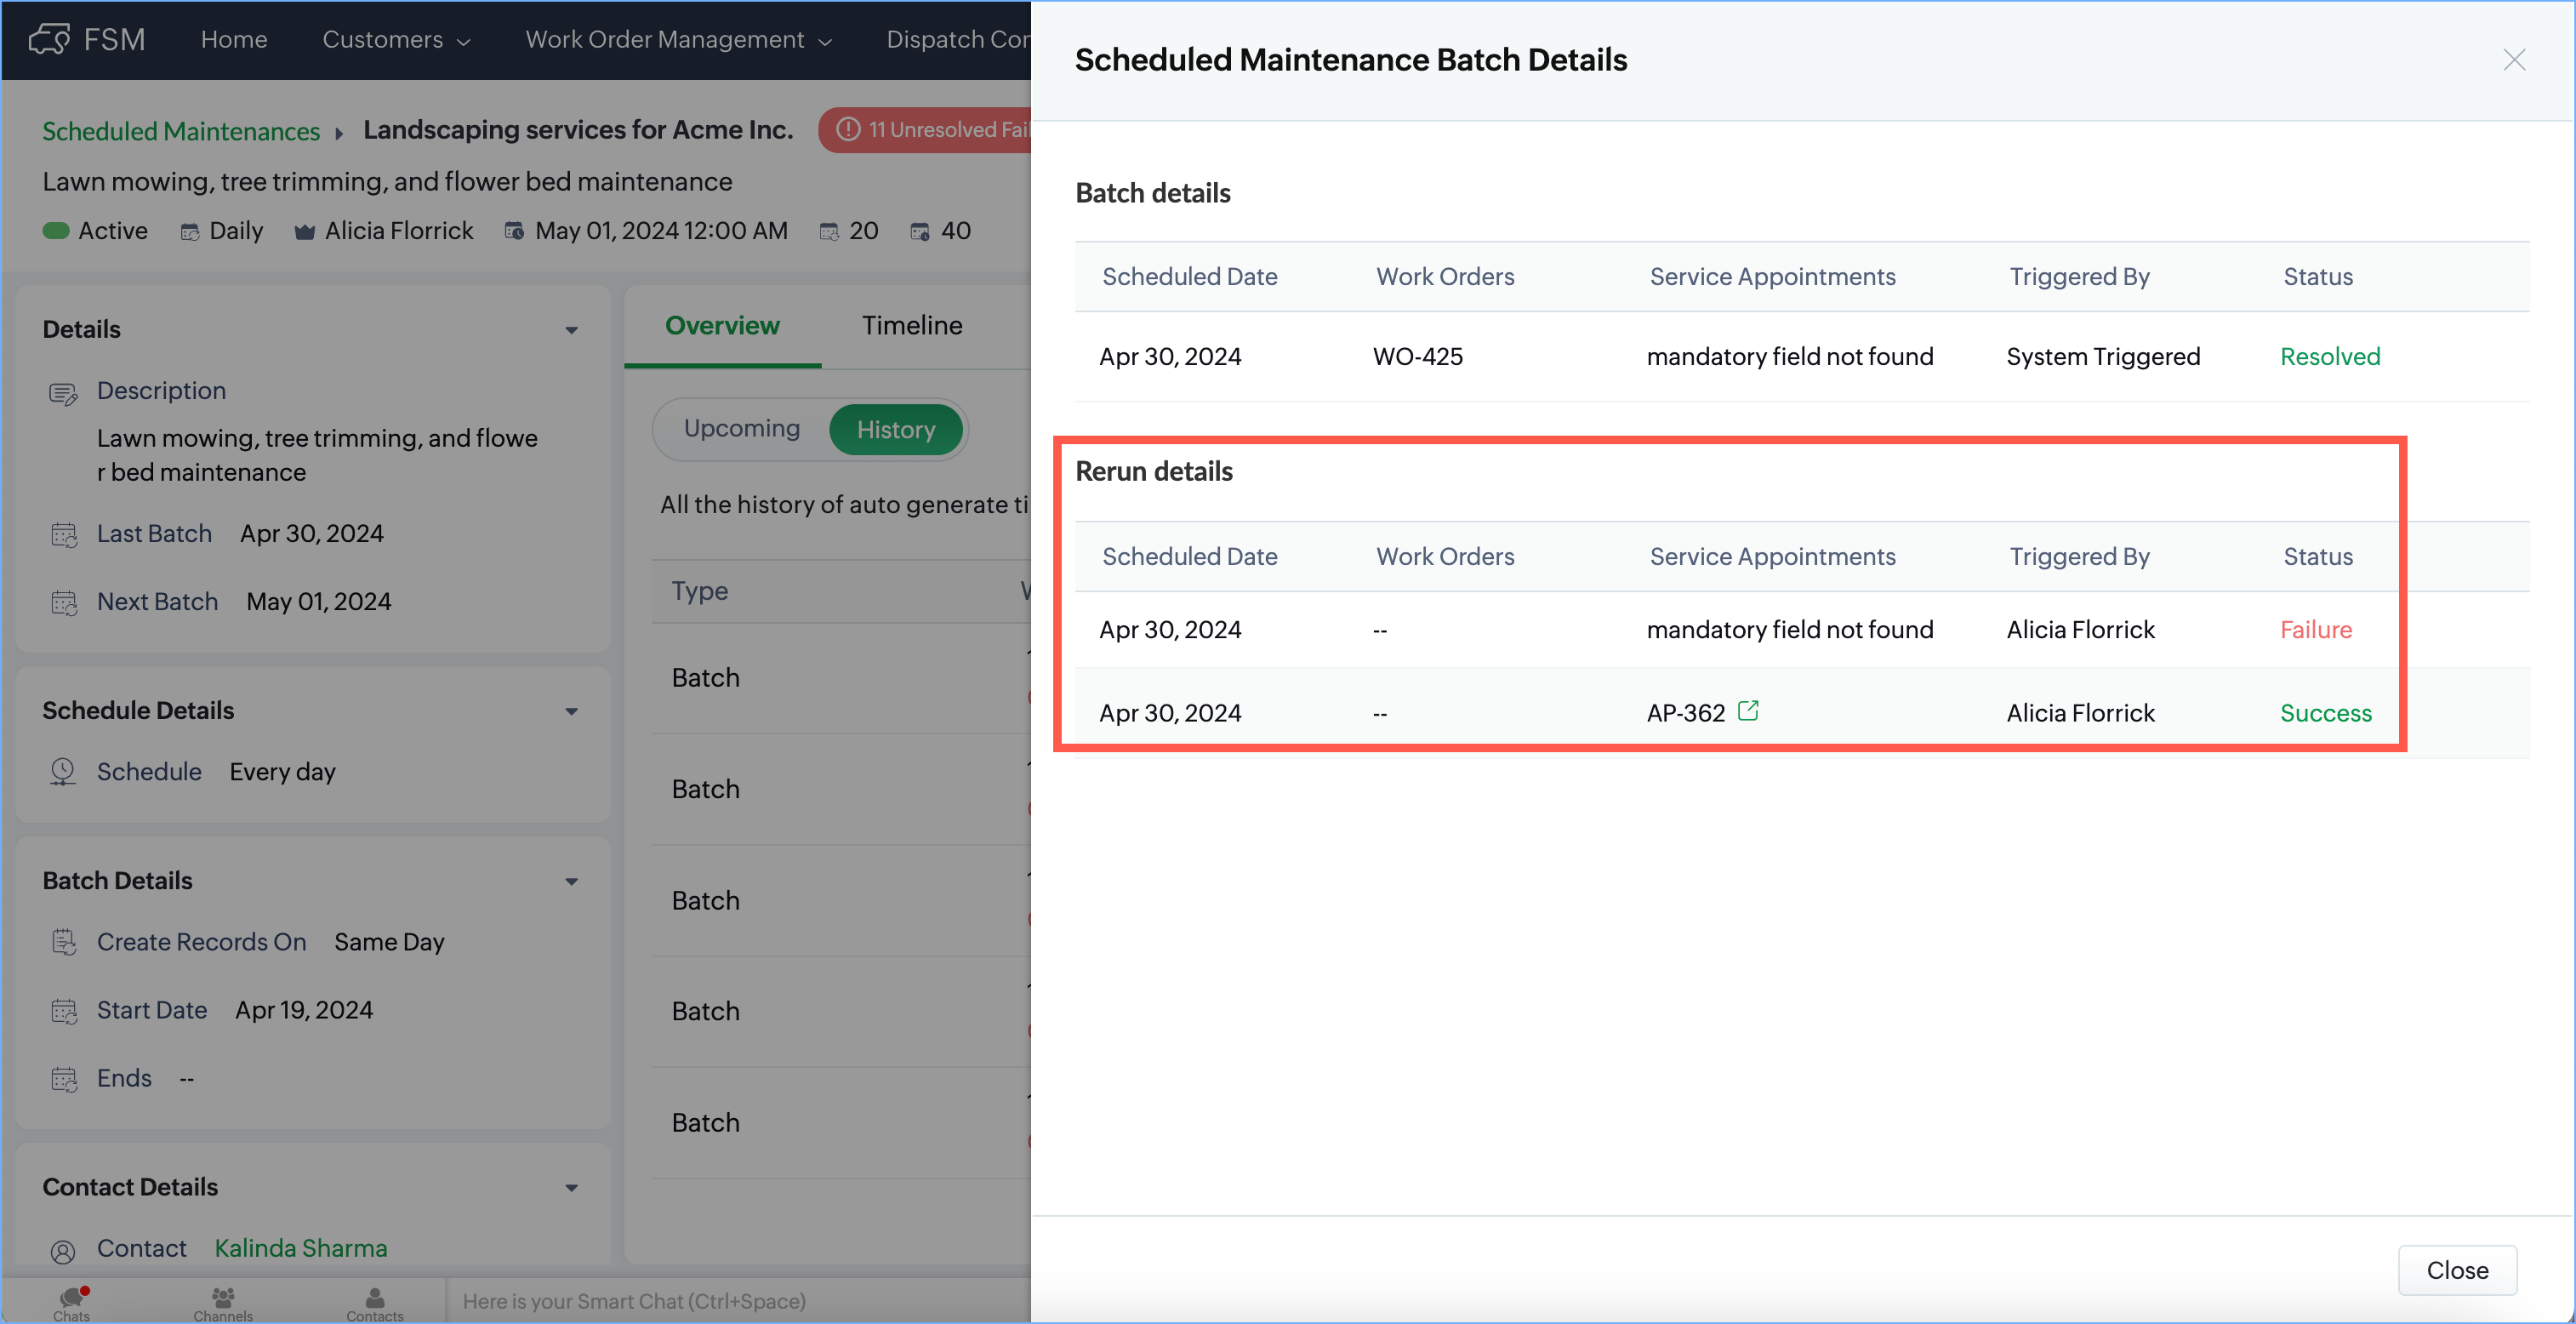
Task: Click the calendar icon beside May 01, 2024
Action: click(514, 231)
